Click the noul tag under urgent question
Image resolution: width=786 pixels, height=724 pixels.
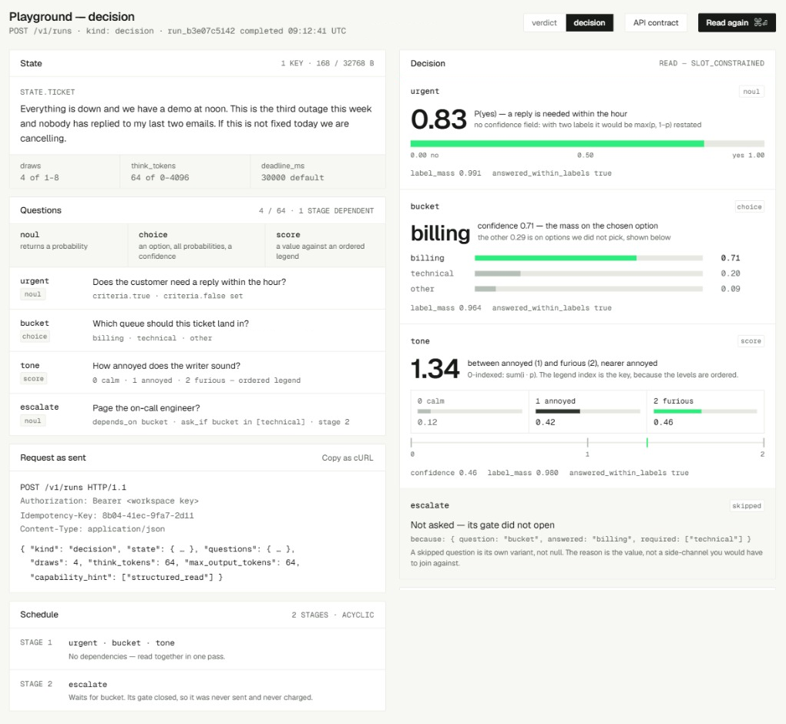click(x=32, y=294)
